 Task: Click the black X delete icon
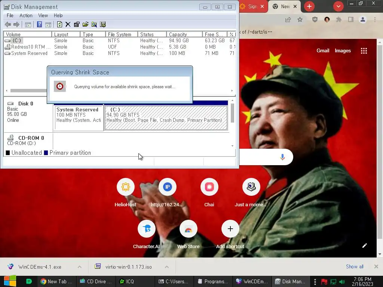pos(68,24)
